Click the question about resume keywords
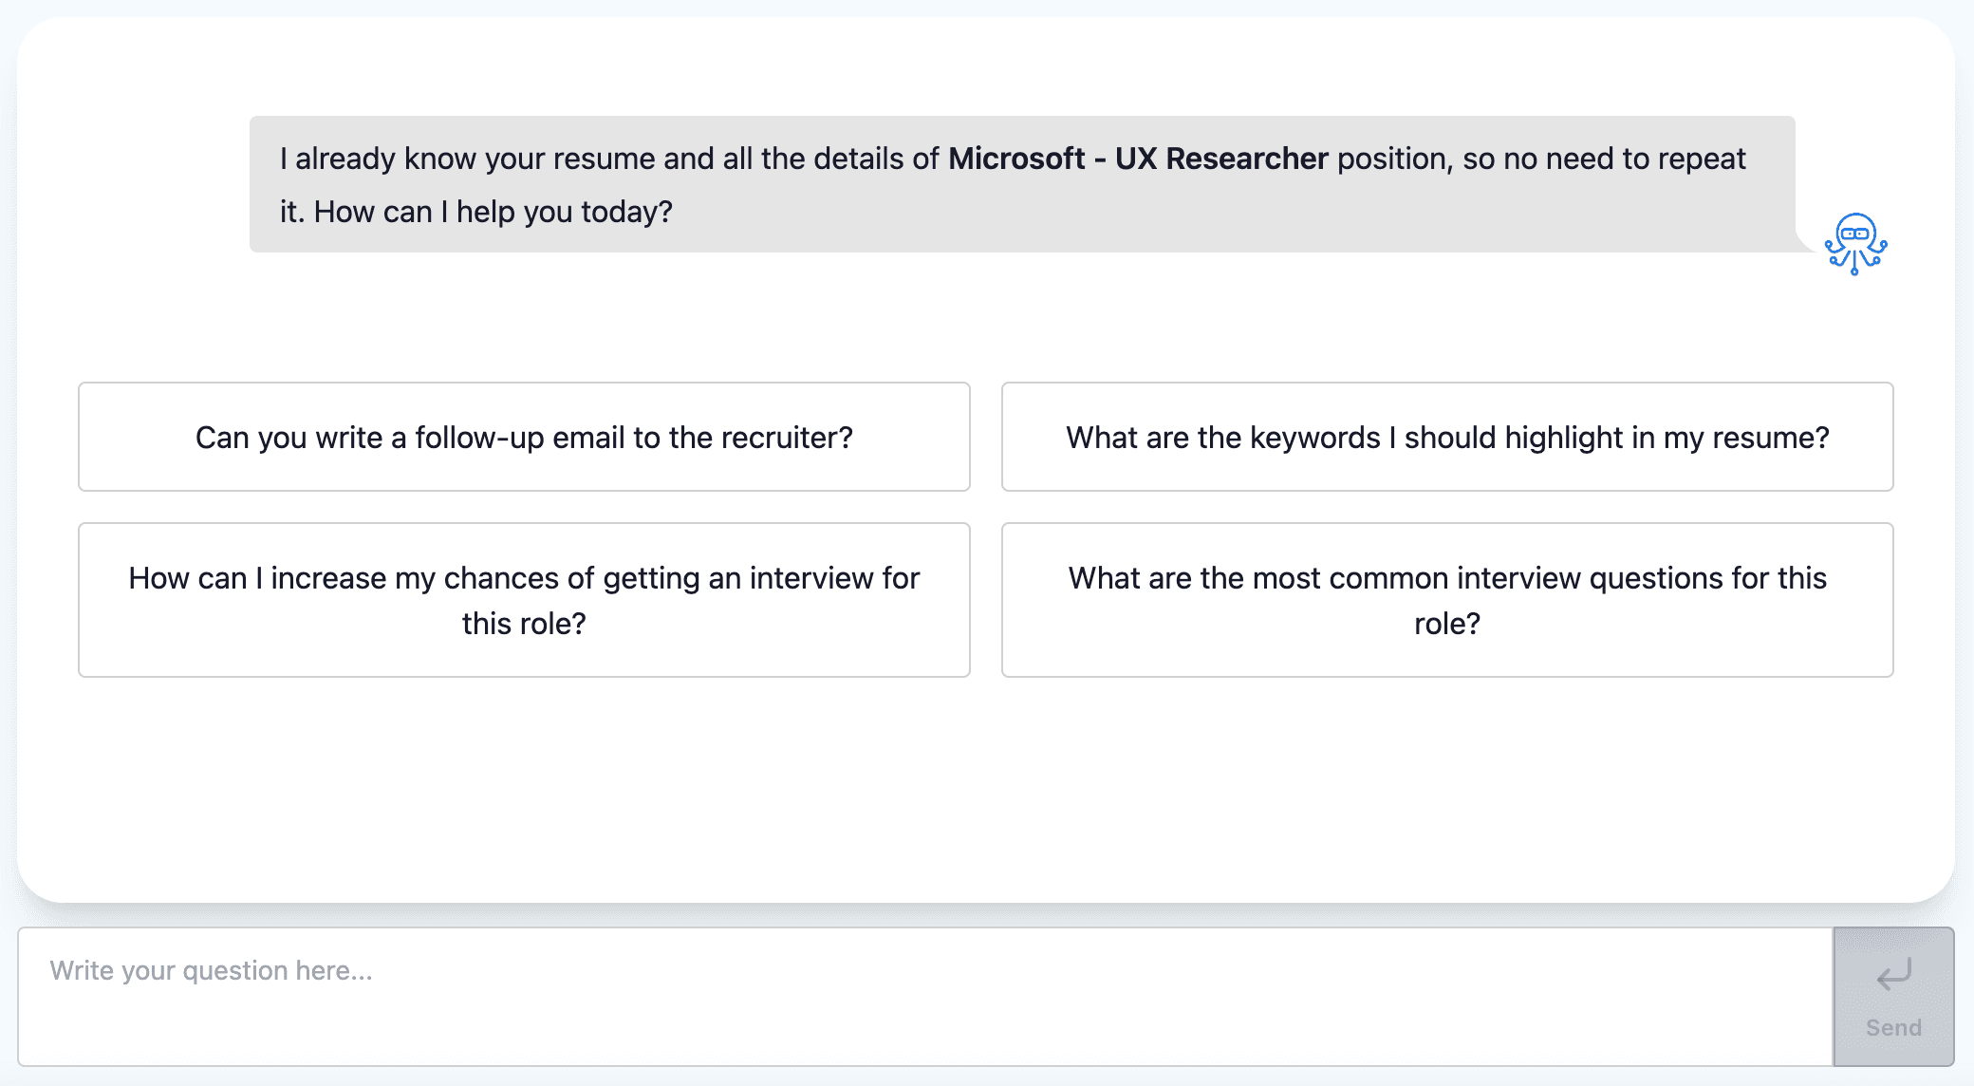The image size is (1974, 1086). [x=1446, y=437]
